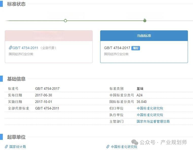The image size is (193, 150).
Task: Click the blue 现行 status badge
Action: pos(136,48)
